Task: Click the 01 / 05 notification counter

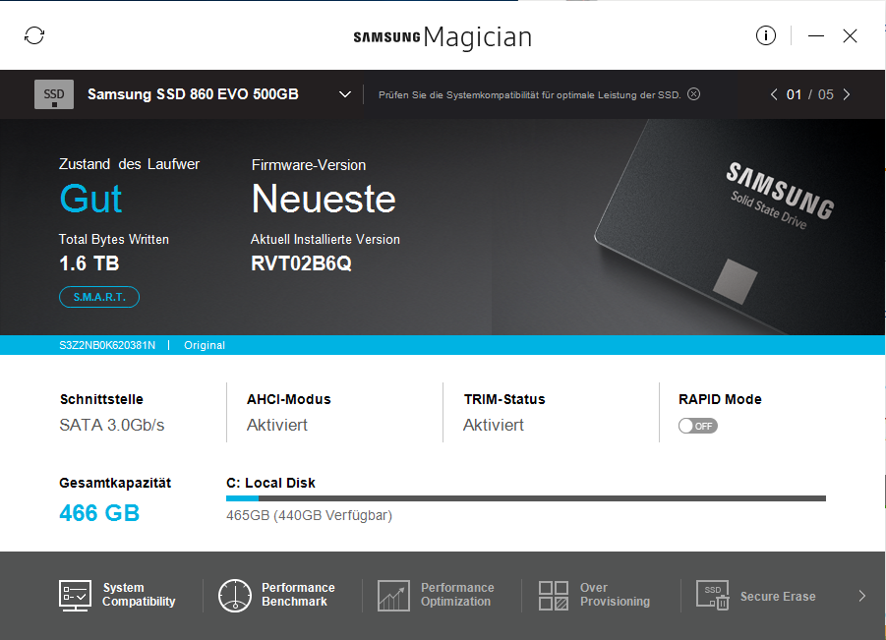Action: coord(809,94)
